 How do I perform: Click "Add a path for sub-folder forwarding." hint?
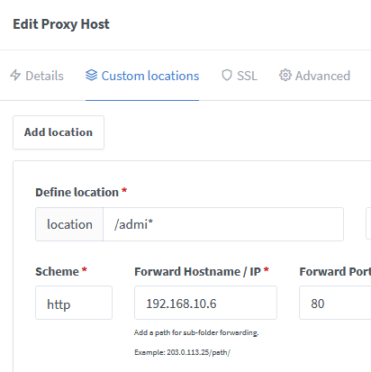click(x=196, y=332)
